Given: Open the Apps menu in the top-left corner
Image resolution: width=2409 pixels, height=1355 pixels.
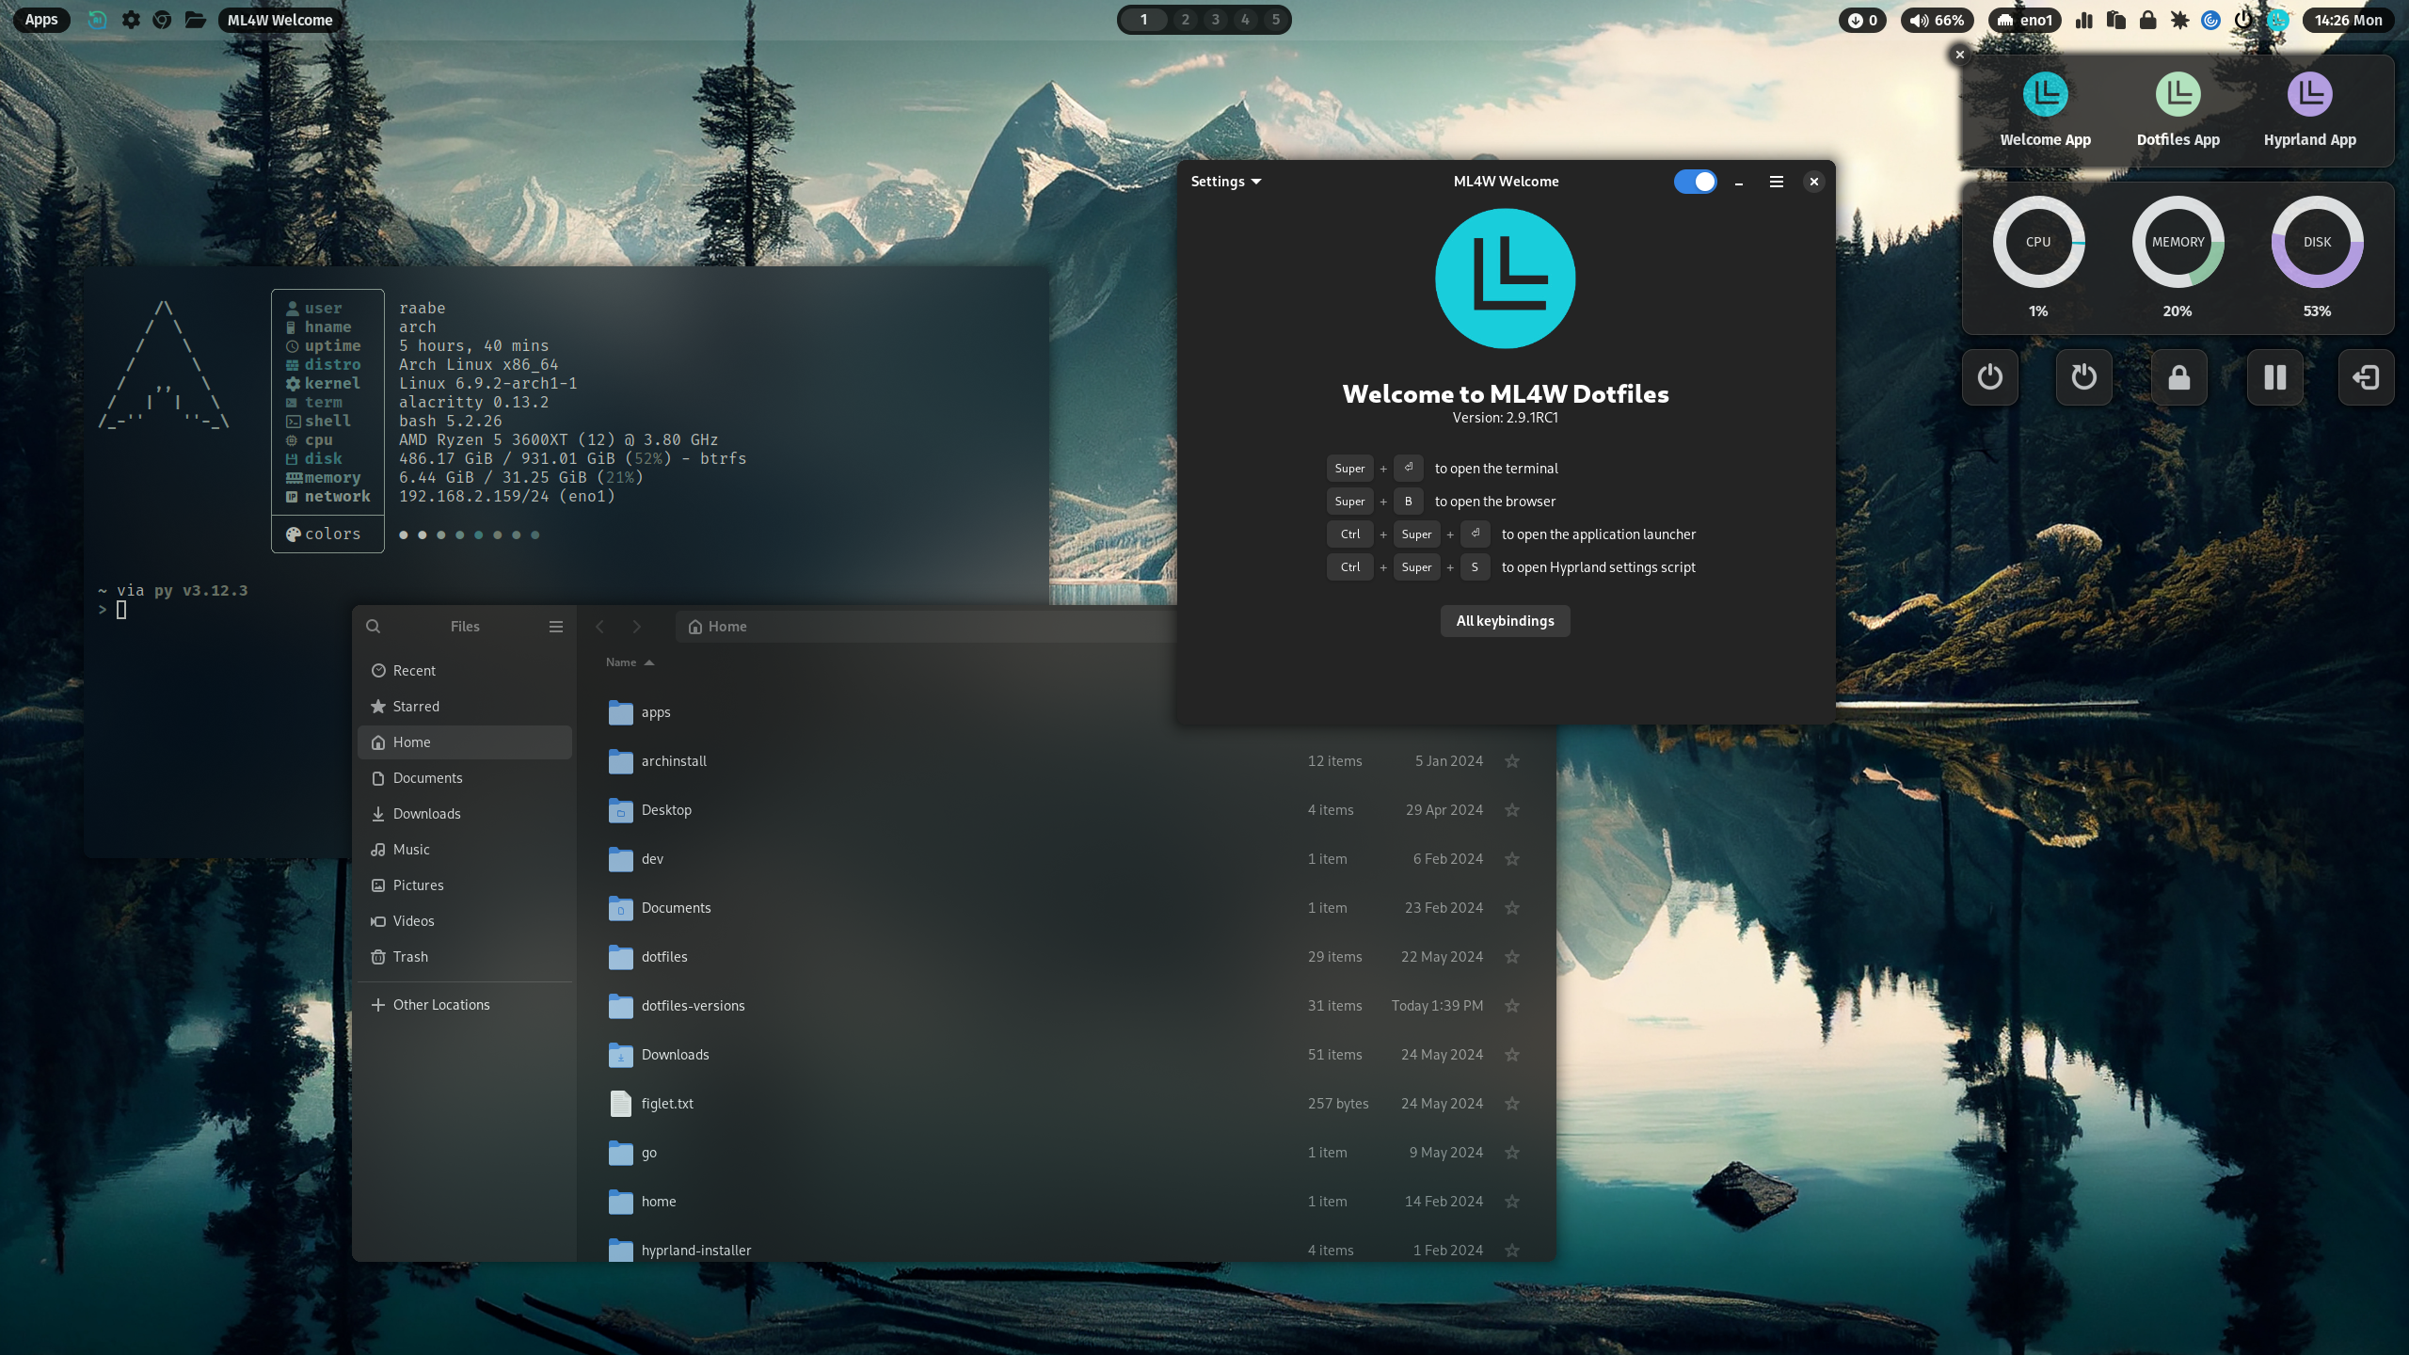Looking at the screenshot, I should coord(40,19).
